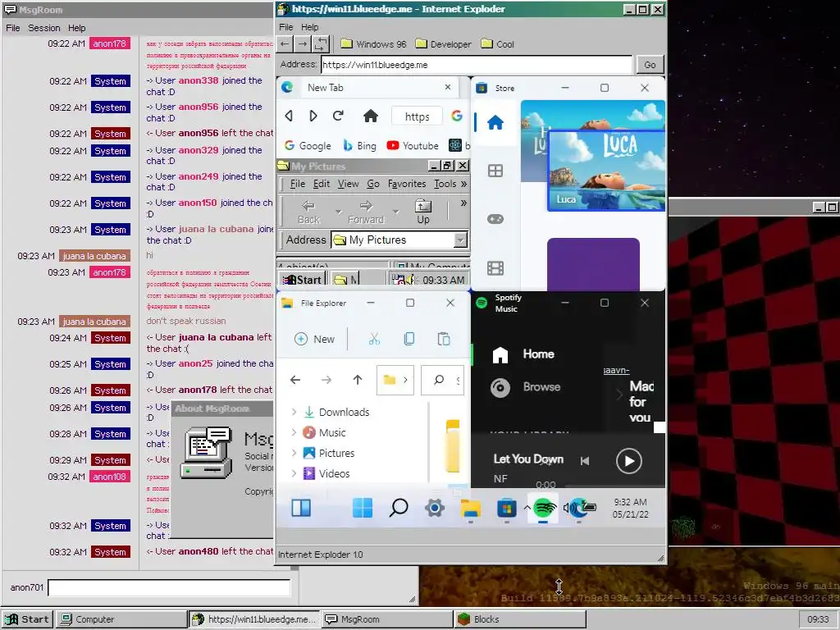Open the Luca movie thumbnail in Store
840x630 pixels.
[606, 171]
